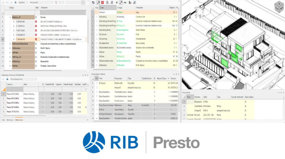Click the filter field under the Espacio header
The height and width of the screenshot is (159, 285).
[x=14, y=89]
